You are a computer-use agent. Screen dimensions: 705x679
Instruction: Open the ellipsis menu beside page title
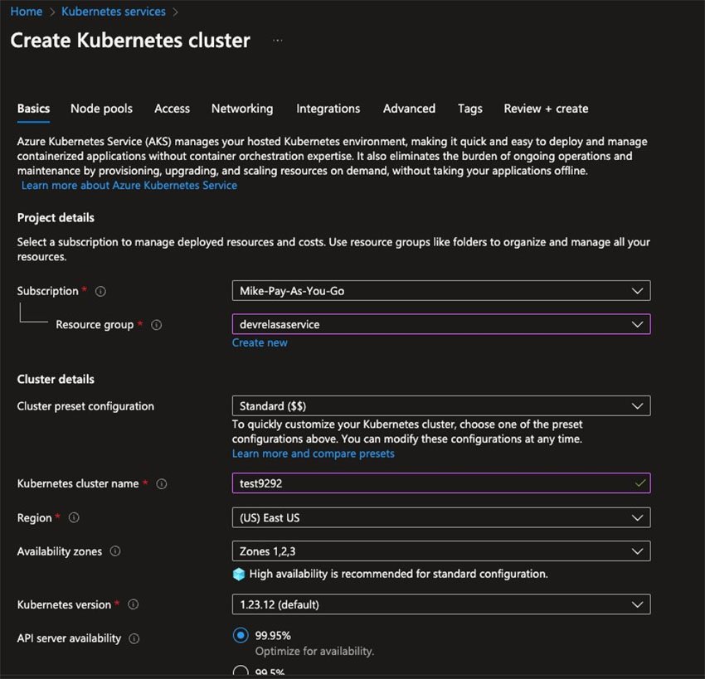coord(277,41)
